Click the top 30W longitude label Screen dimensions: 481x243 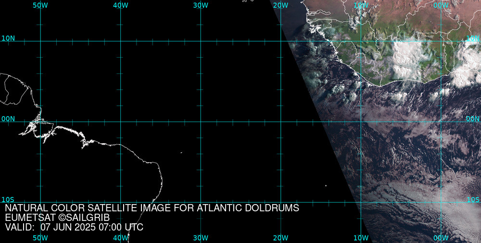point(201,5)
